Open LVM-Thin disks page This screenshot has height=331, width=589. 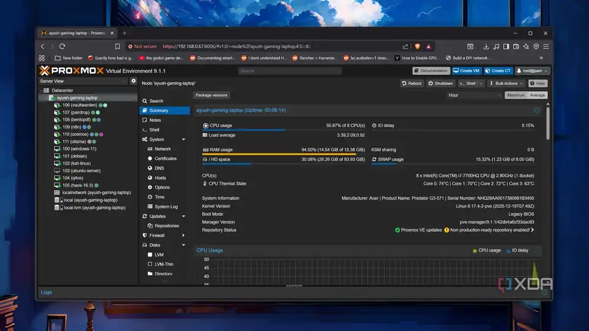164,264
